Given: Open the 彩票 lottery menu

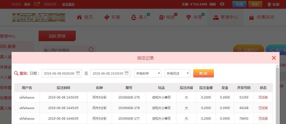Looking at the screenshot, I should pos(112,17).
